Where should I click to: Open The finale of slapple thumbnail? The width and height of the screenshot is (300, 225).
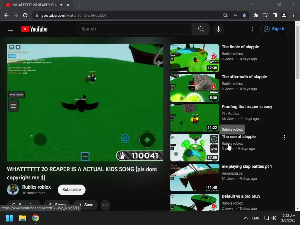pyautogui.click(x=195, y=58)
